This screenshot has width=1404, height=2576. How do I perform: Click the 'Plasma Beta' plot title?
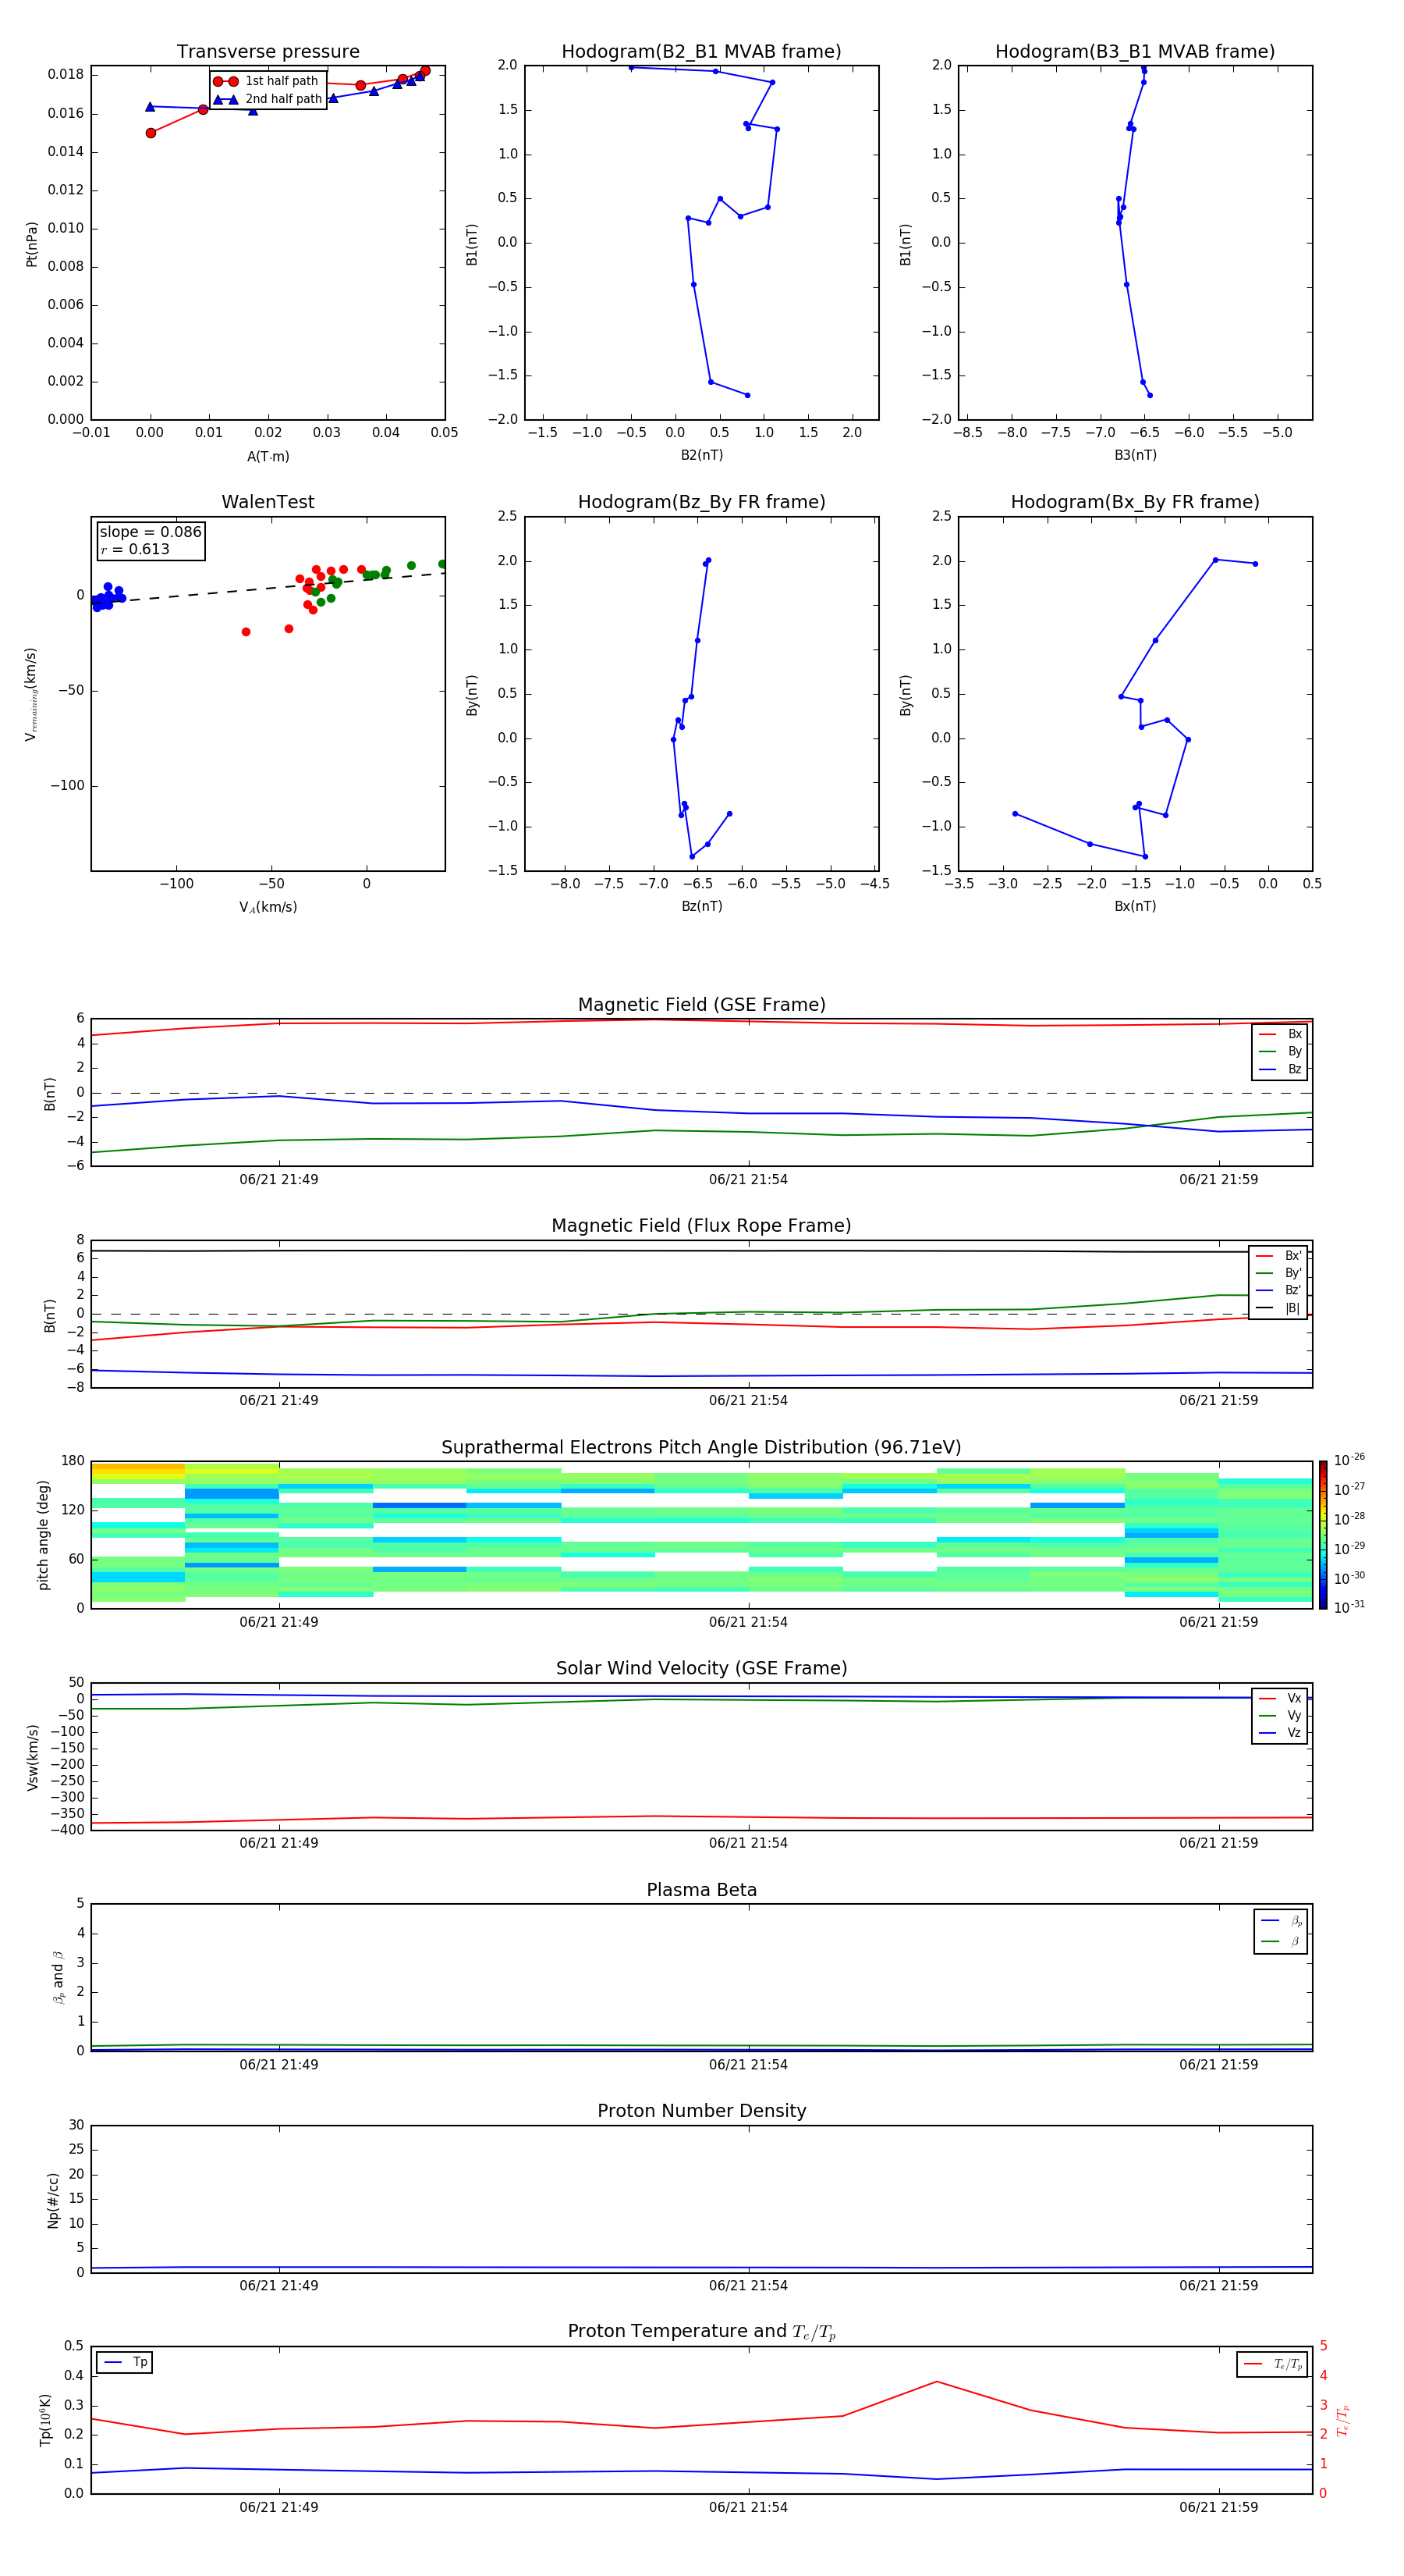(701, 1890)
